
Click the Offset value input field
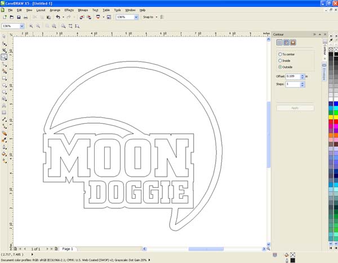[293, 76]
